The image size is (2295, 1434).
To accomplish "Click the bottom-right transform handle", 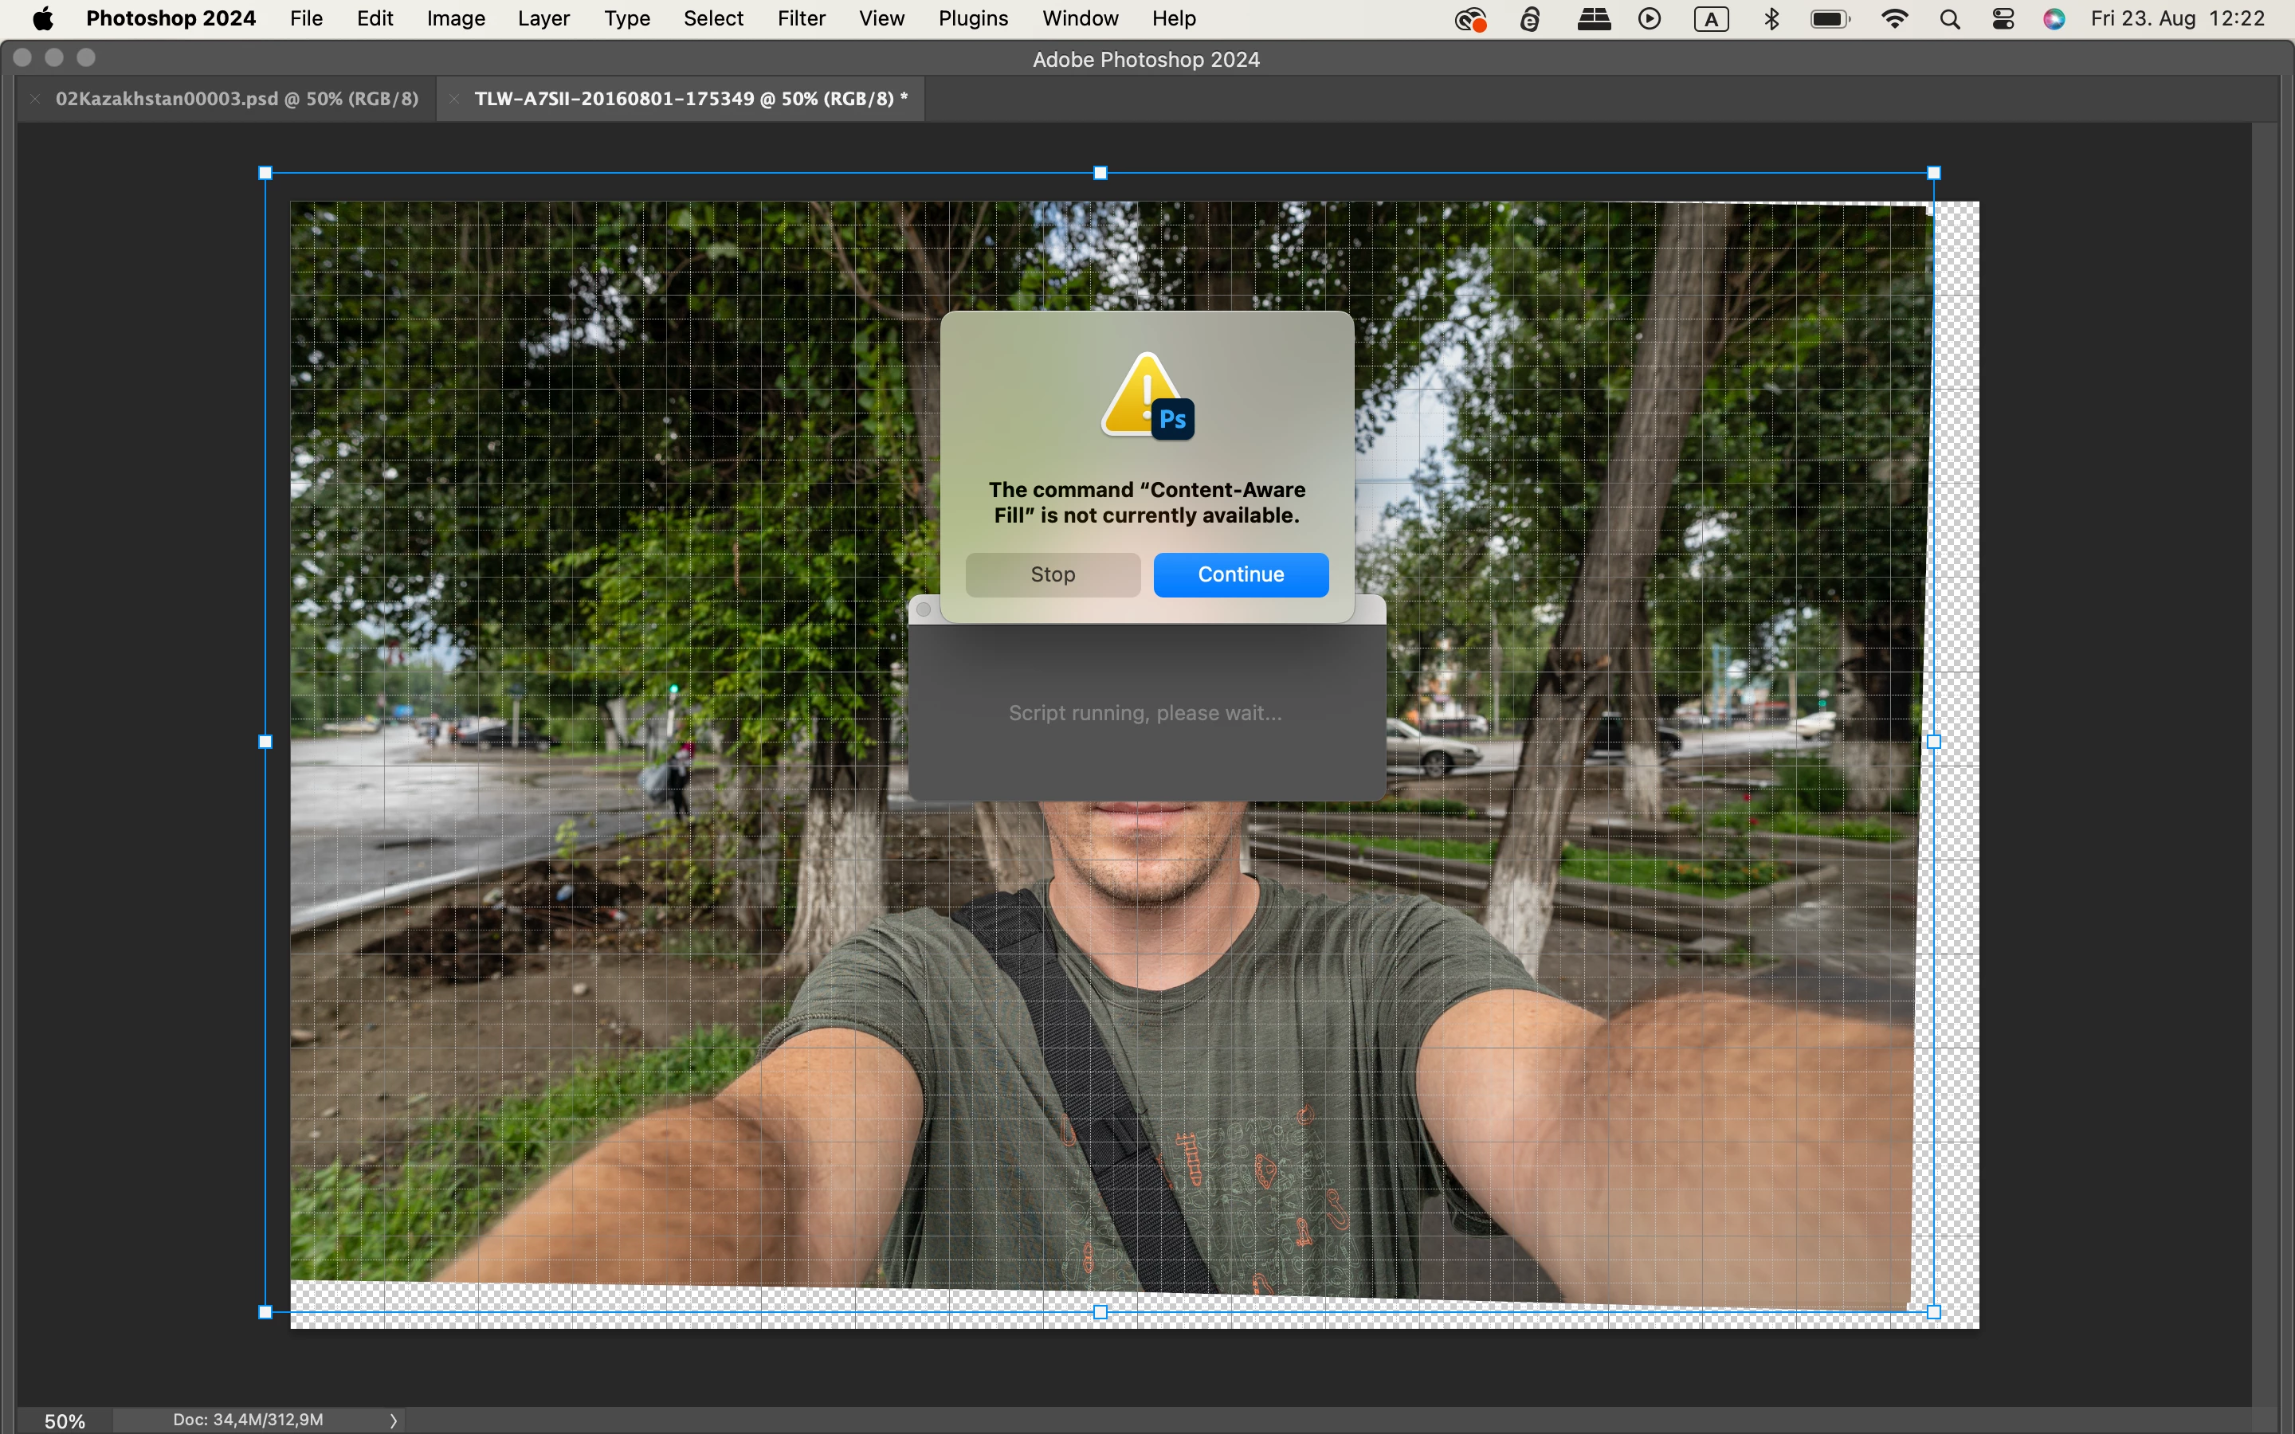I will (1934, 1311).
